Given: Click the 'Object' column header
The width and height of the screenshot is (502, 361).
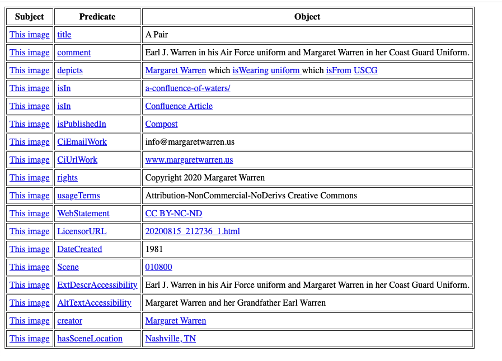Looking at the screenshot, I should 307,17.
